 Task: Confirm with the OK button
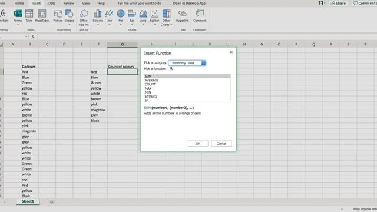tap(198, 144)
